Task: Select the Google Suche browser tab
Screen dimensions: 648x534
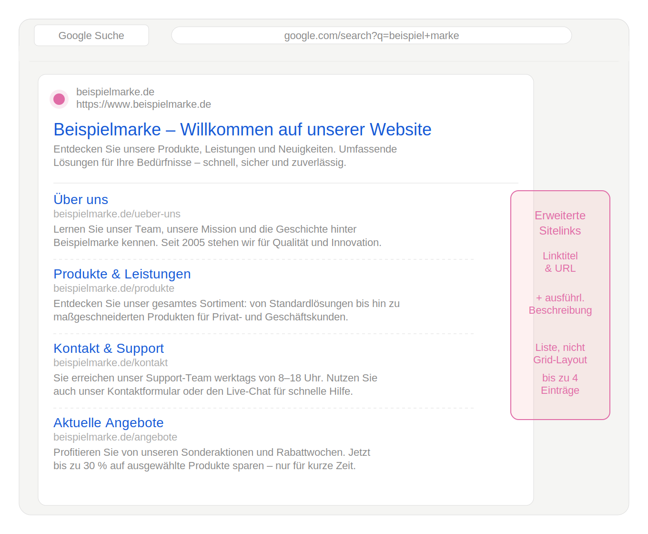Action: point(91,35)
